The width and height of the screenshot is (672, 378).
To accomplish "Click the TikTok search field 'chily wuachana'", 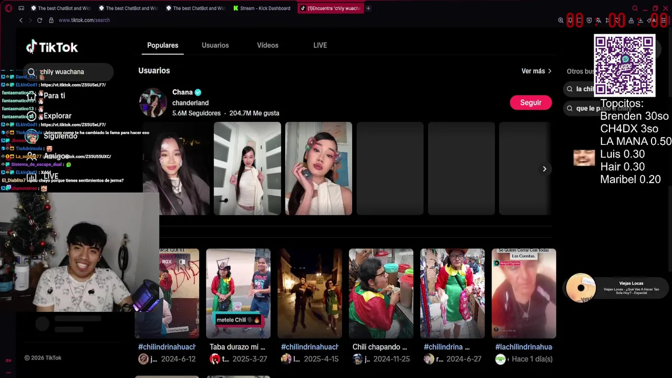I will 68,72.
